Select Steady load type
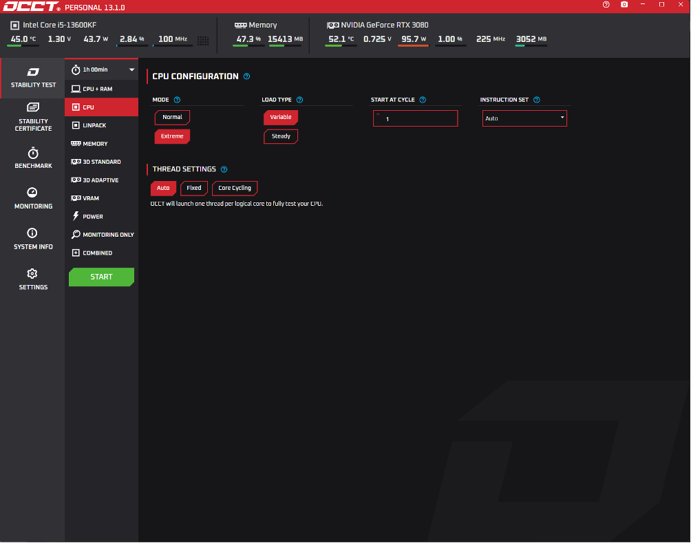Screen dimensions: 691x543 pos(281,136)
